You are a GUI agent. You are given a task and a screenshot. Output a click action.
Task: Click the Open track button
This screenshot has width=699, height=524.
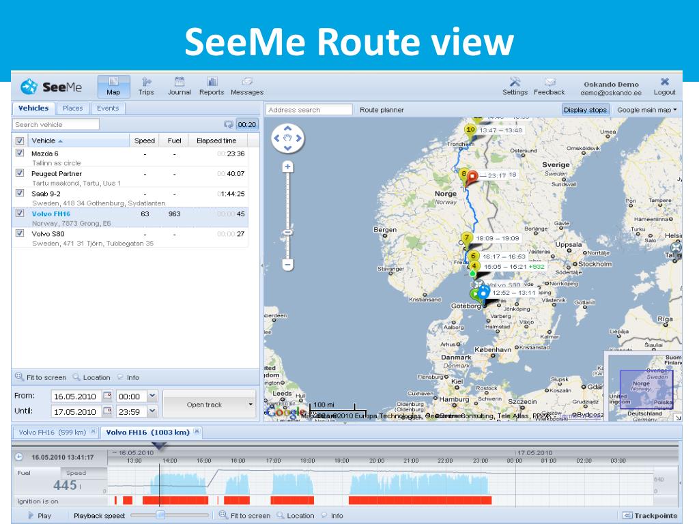pyautogui.click(x=204, y=405)
